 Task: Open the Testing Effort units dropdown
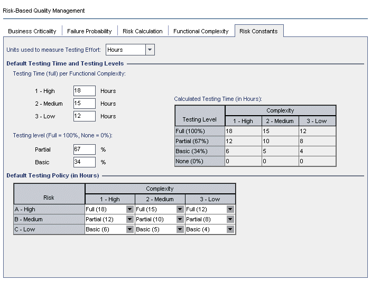point(150,50)
